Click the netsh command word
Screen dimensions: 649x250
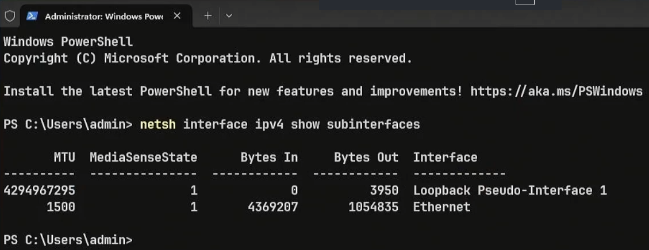[158, 124]
